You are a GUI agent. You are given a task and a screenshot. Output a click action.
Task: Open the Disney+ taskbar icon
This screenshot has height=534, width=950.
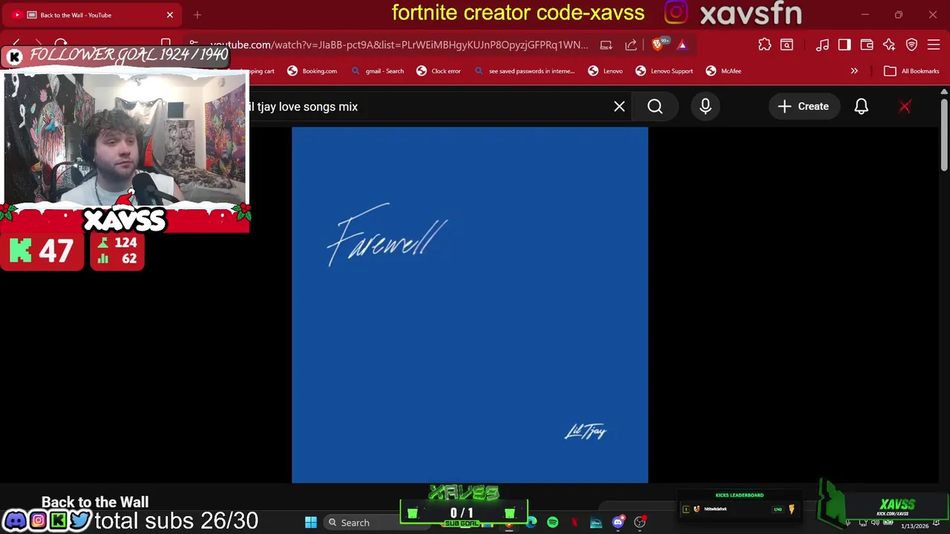[596, 522]
